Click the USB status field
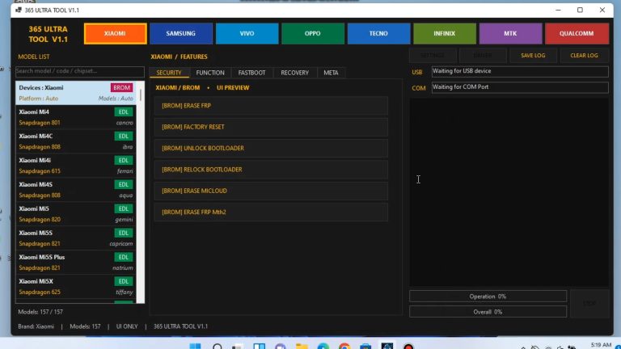The image size is (621, 349). point(520,72)
